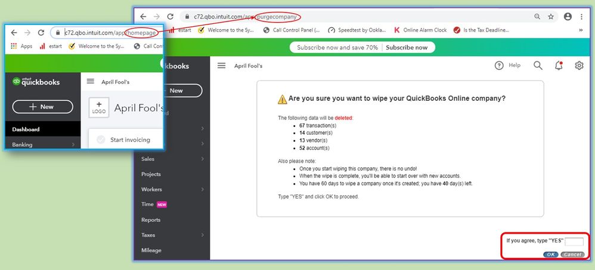Open 'Welcome to the Sy...' bookmark in right window
The height and width of the screenshot is (270, 595).
coord(227,30)
